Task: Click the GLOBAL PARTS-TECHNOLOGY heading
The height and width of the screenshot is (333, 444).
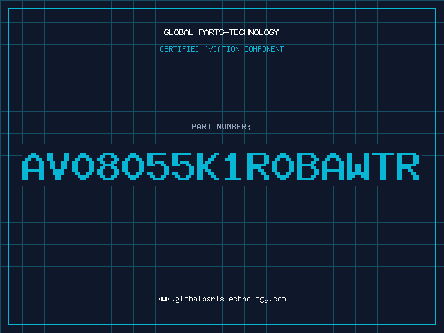Action: coord(221,32)
